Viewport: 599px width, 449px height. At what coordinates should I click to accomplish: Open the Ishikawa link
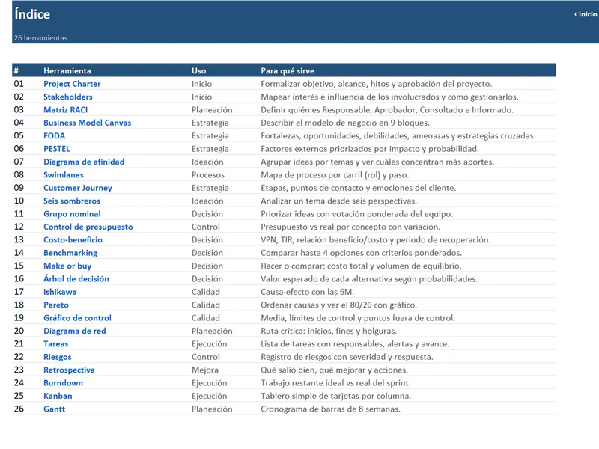60,291
